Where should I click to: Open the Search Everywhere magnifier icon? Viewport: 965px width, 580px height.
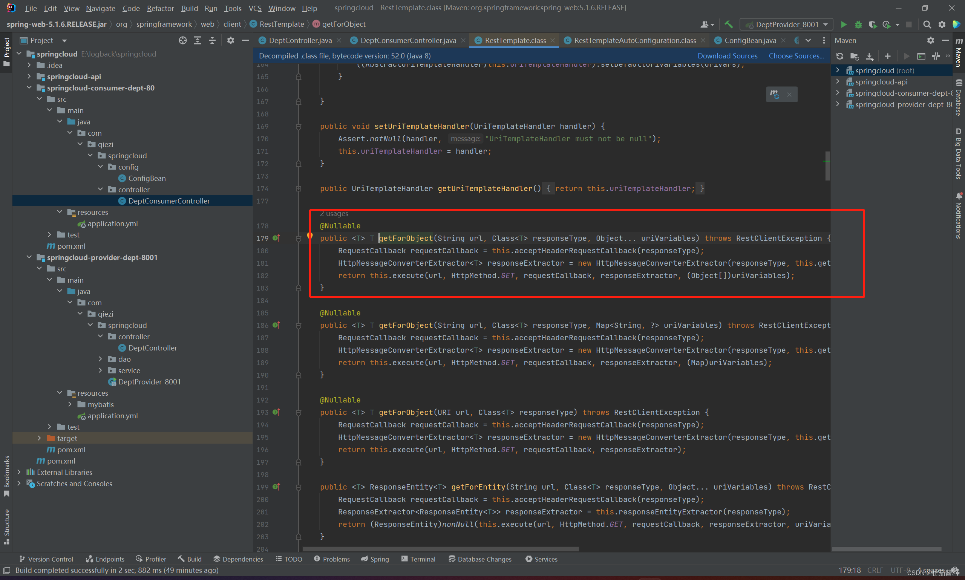(x=927, y=24)
